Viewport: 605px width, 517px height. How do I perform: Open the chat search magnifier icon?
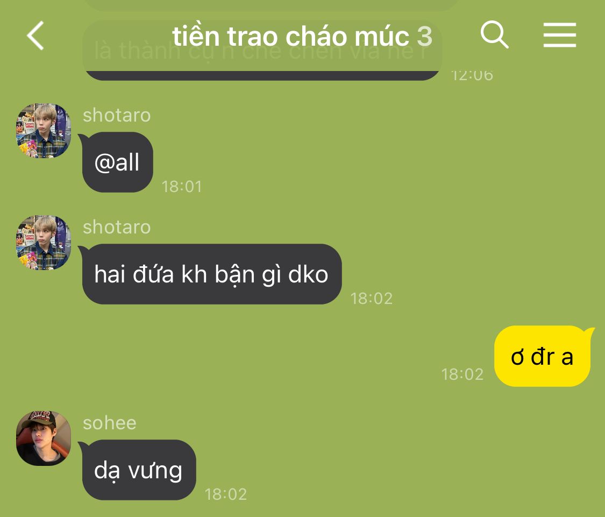pyautogui.click(x=495, y=35)
